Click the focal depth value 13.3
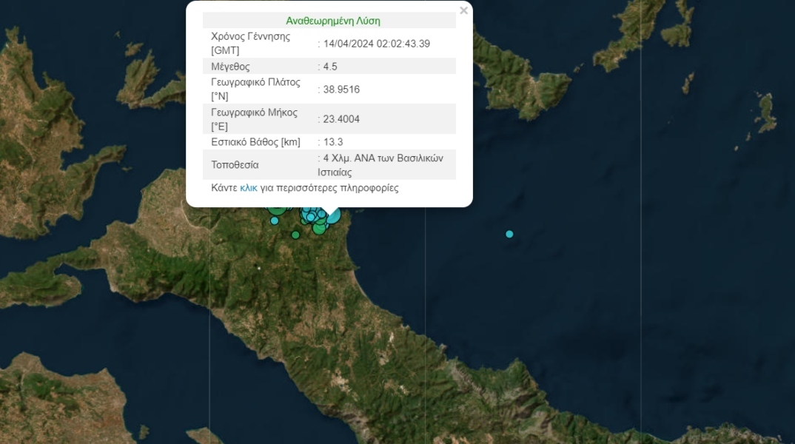 tap(332, 142)
